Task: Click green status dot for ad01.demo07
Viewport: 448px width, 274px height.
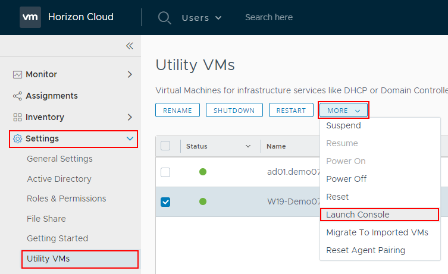Action: point(203,172)
